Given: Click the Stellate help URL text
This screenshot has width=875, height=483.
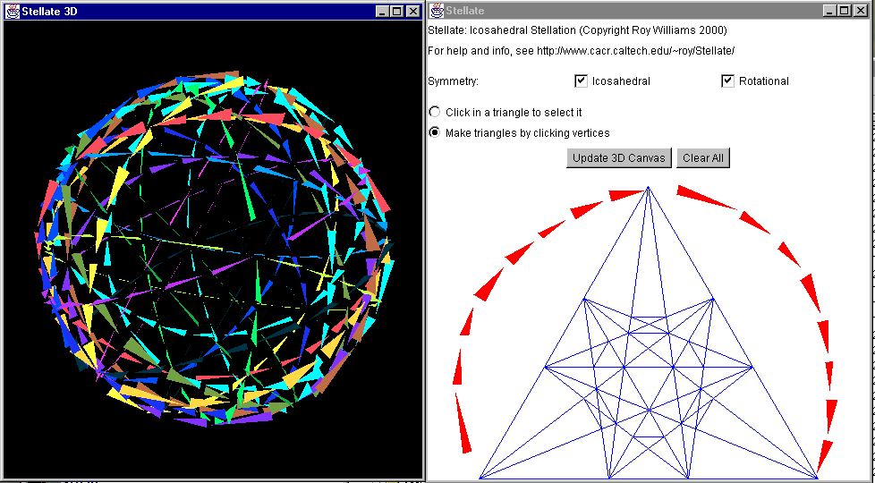Looking at the screenshot, I should tap(635, 51).
